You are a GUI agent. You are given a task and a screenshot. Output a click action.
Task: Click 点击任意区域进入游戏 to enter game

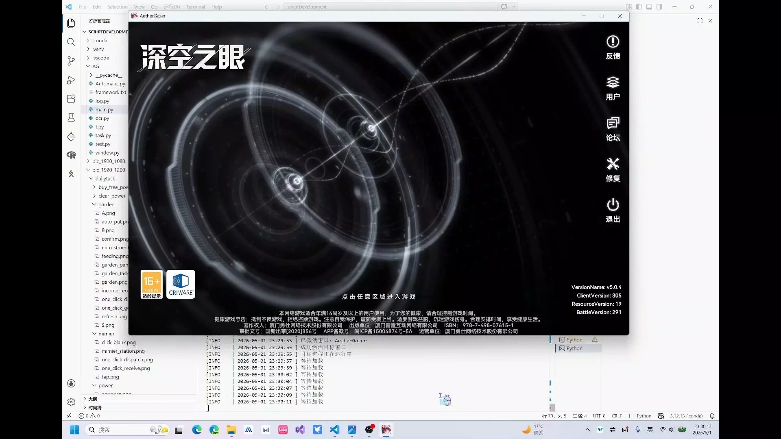(379, 297)
